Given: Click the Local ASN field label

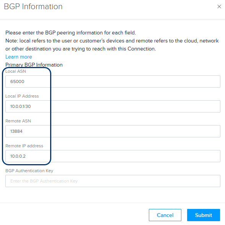Looking at the screenshot, I should (16, 71).
